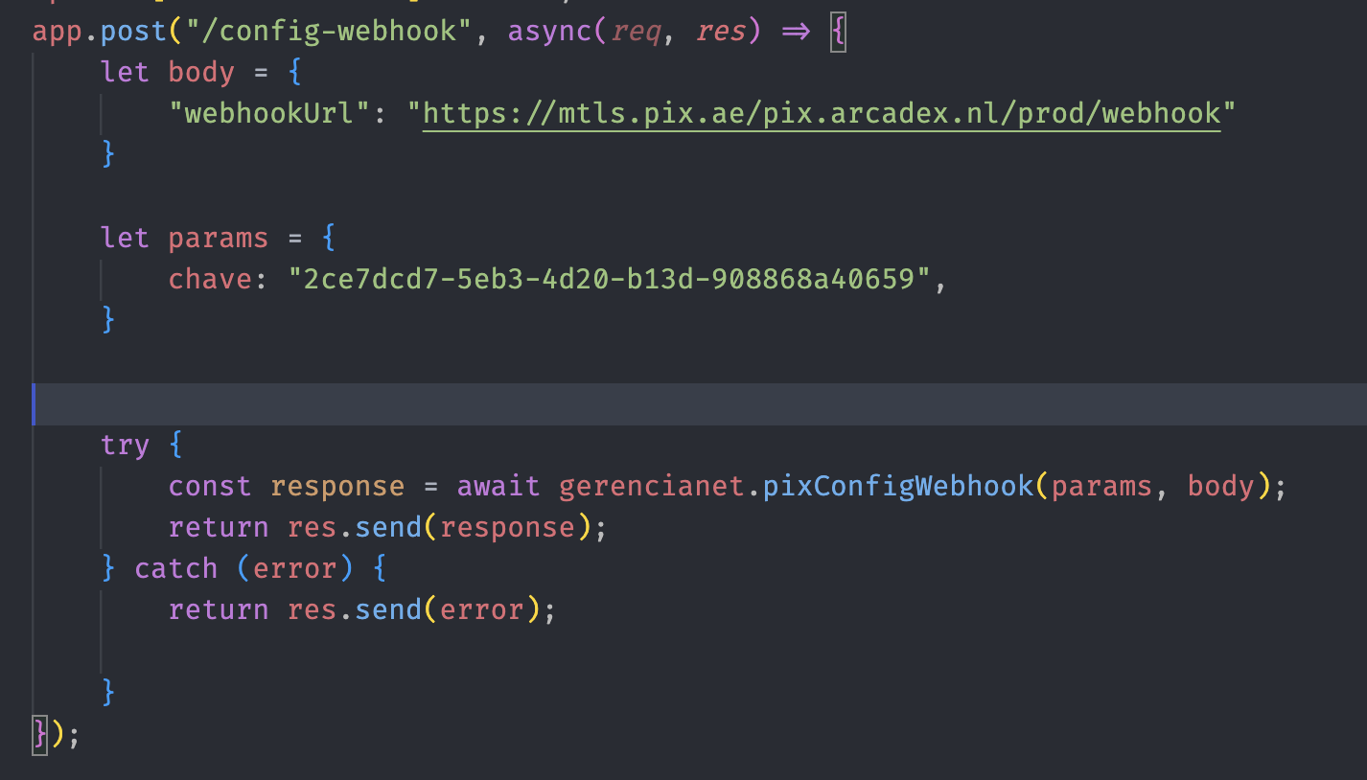Click the 'async' keyword in the handler

(549, 31)
